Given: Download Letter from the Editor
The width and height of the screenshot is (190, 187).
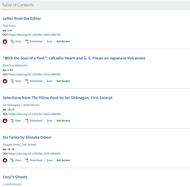Looking at the screenshot, I should click(36, 41).
